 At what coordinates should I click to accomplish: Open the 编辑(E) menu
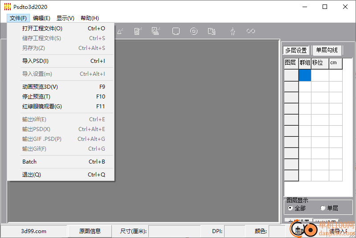point(41,18)
